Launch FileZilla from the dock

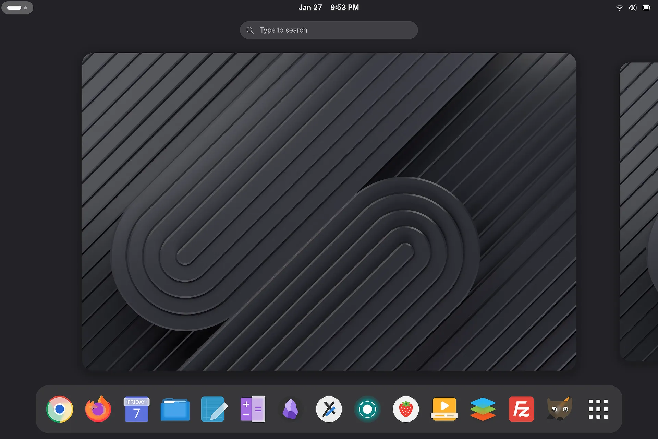click(x=521, y=409)
